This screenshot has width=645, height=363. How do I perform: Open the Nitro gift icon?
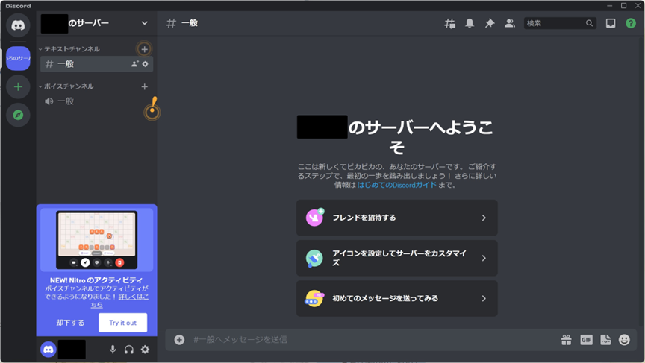(567, 340)
